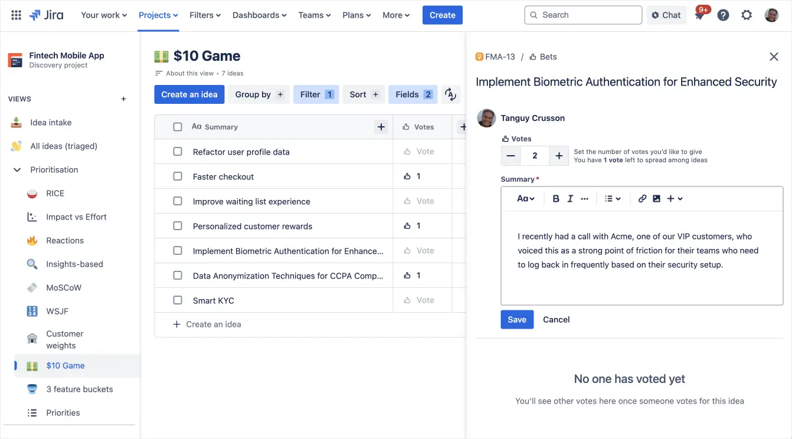Toggle italic formatting in editor

click(x=570, y=199)
